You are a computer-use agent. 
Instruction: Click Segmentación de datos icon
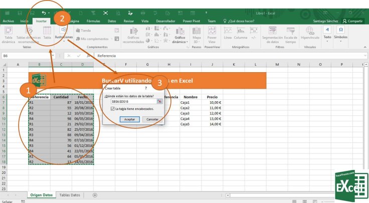coord(272,34)
